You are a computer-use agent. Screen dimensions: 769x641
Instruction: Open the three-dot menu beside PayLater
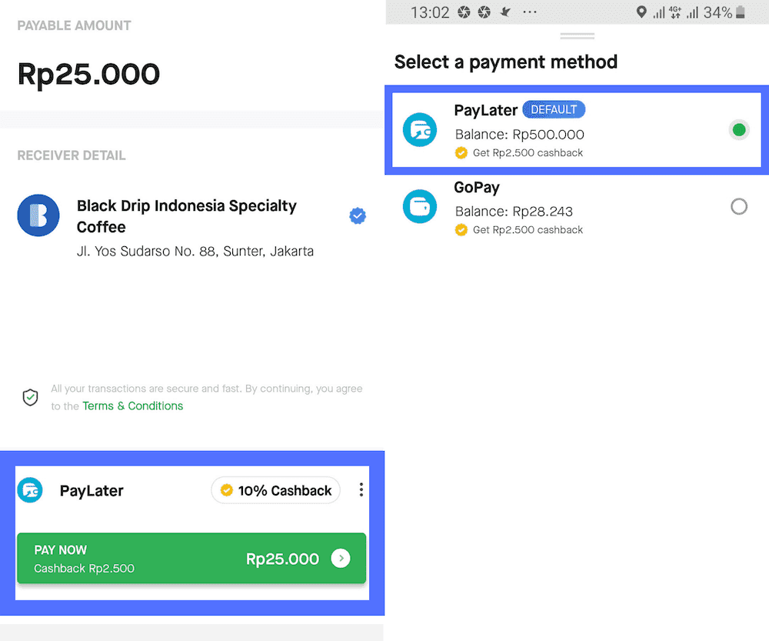pos(361,489)
